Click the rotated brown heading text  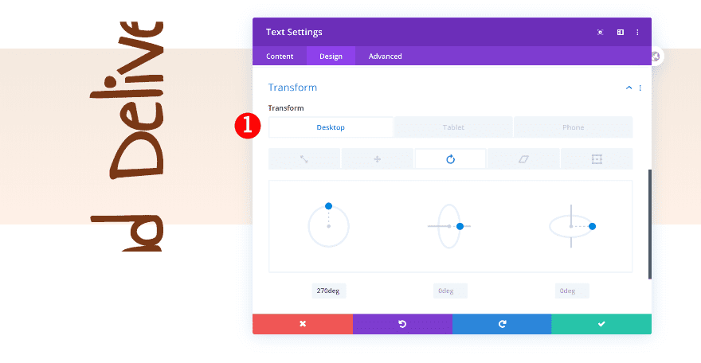127,136
